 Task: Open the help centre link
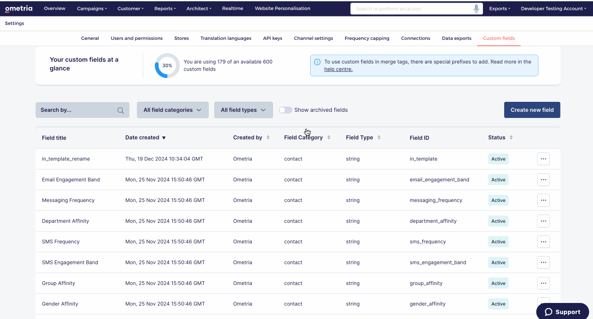338,69
